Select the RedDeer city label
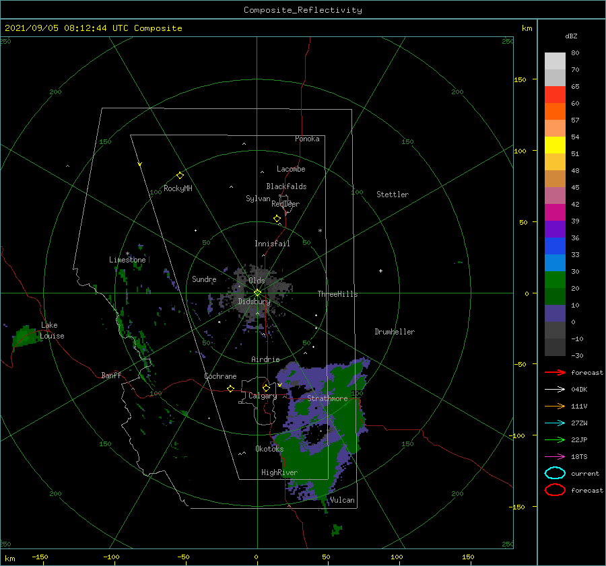This screenshot has width=606, height=566. [285, 204]
